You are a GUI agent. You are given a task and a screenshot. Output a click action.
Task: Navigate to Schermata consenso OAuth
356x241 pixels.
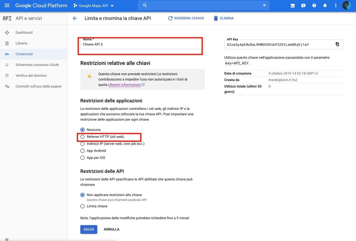[x=37, y=65]
